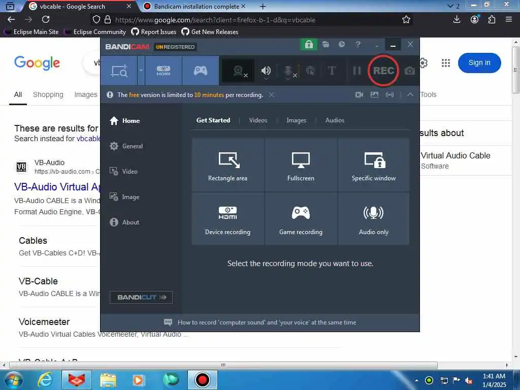The height and width of the screenshot is (390, 520).
Task: Open Firefox account icon
Action: (475, 20)
